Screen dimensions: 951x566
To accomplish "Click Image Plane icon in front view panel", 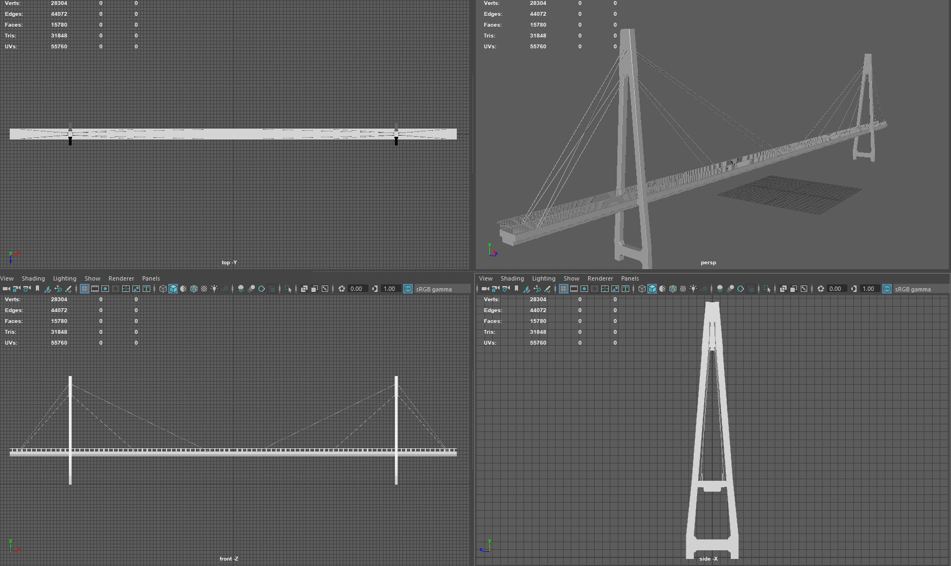I will click(x=48, y=289).
